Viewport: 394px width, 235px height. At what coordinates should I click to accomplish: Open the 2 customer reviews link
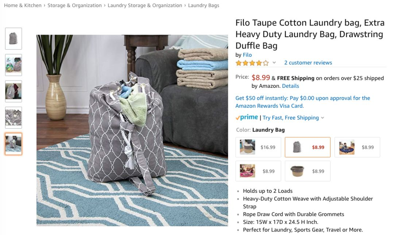tap(308, 63)
